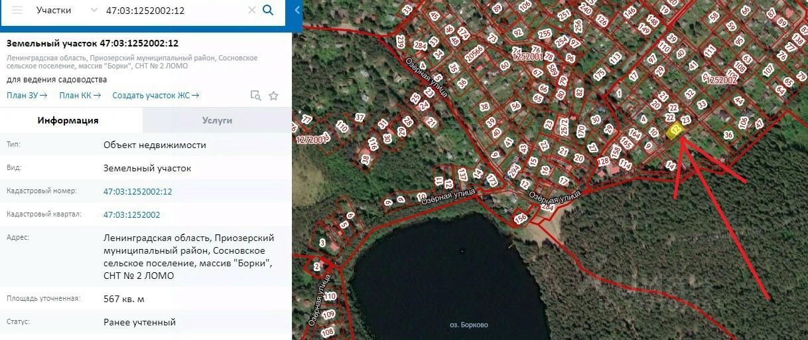
Task: Switch to the Услуги tab
Action: point(217,120)
